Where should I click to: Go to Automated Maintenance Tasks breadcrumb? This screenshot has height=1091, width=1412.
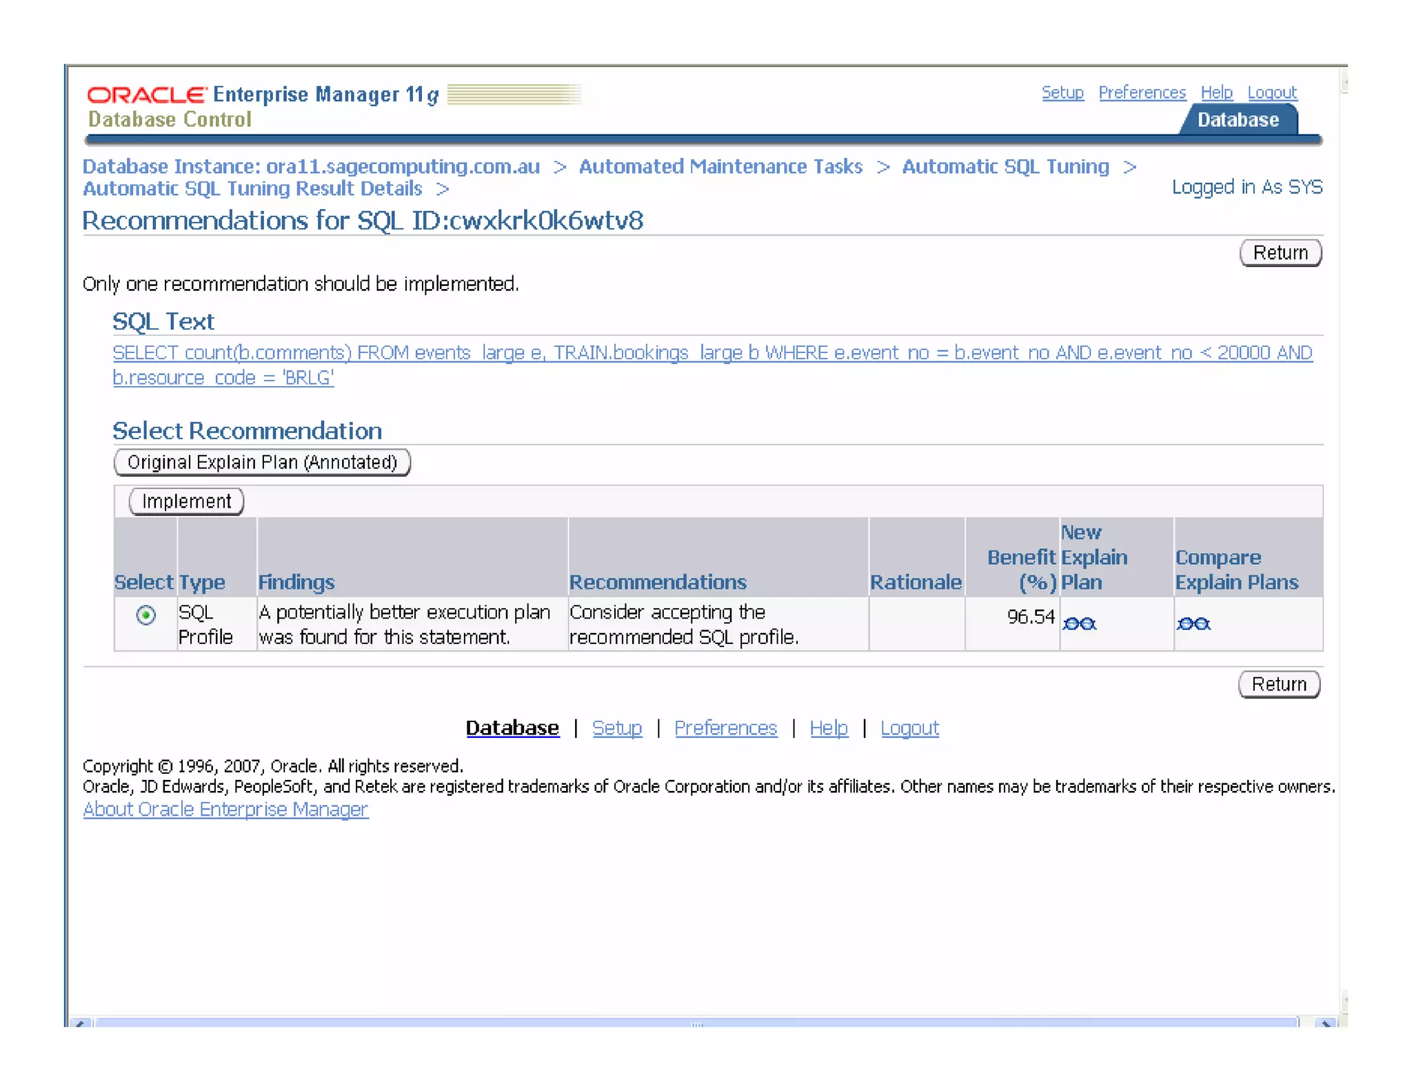[x=720, y=167]
